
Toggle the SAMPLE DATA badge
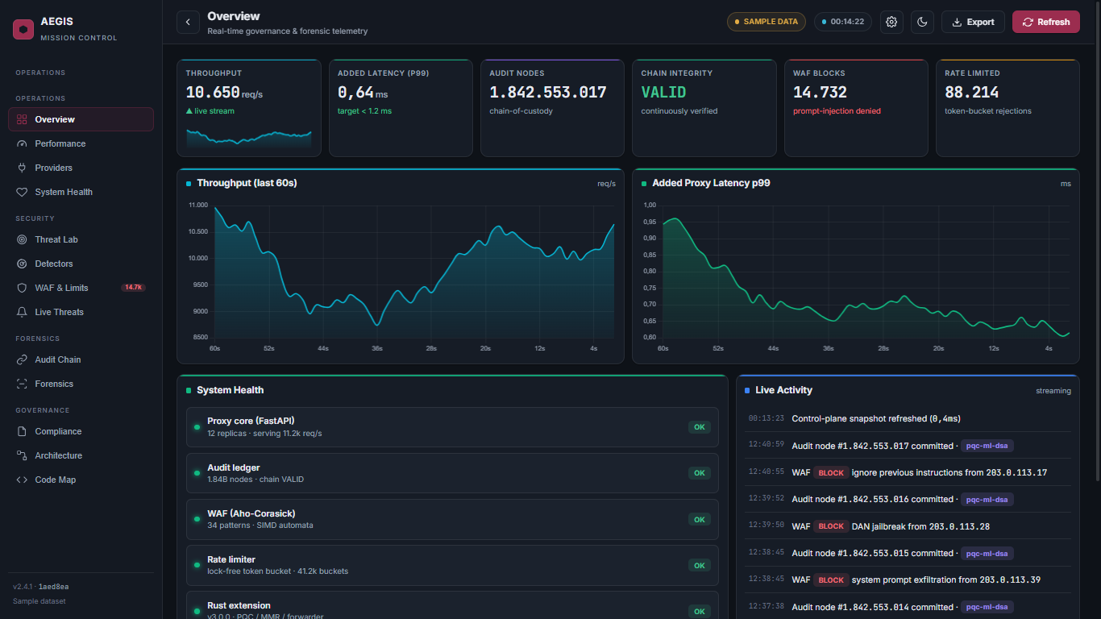767,22
